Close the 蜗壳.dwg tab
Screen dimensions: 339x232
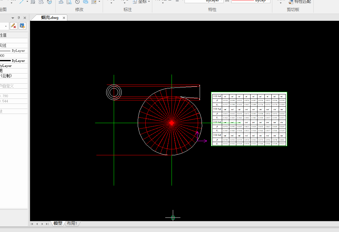tap(64, 18)
